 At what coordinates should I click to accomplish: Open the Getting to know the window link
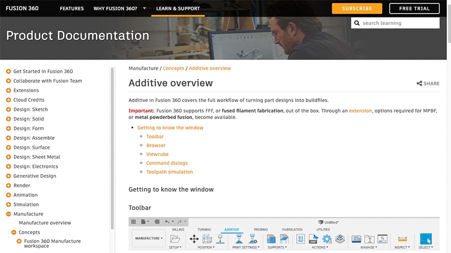point(170,127)
